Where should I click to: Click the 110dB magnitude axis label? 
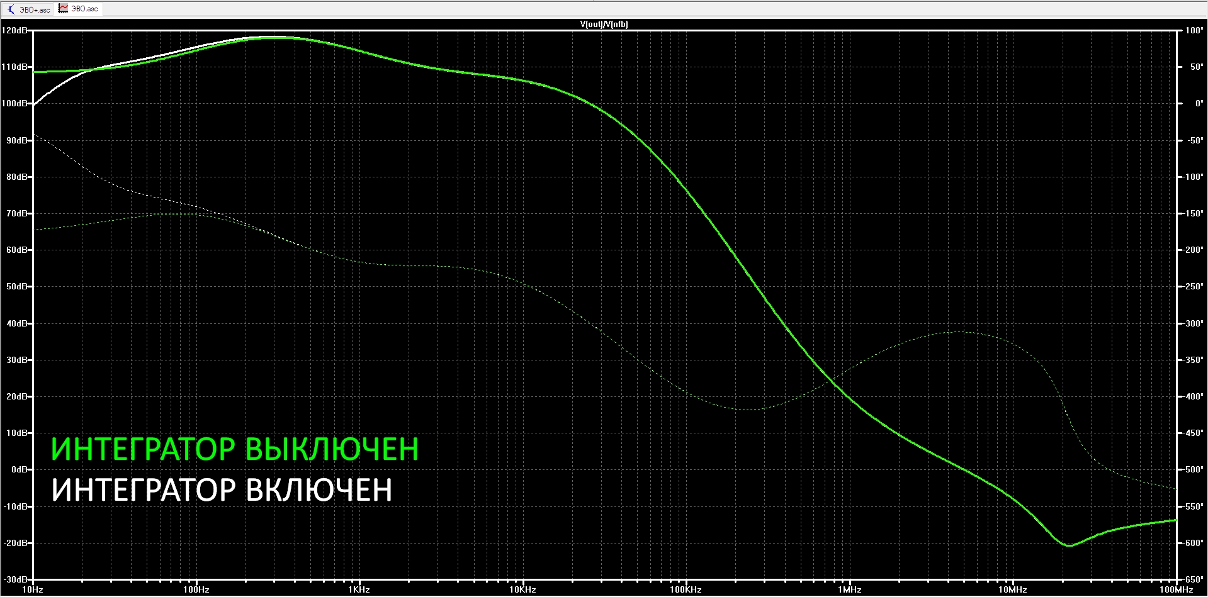(14, 67)
